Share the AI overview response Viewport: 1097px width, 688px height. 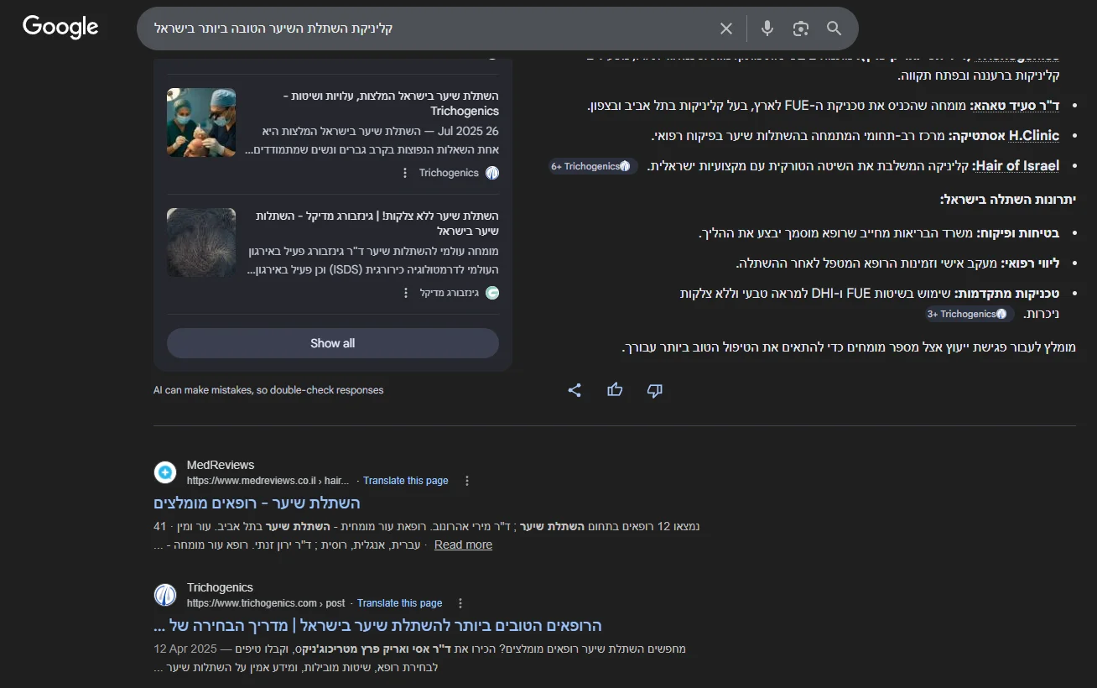click(x=574, y=390)
